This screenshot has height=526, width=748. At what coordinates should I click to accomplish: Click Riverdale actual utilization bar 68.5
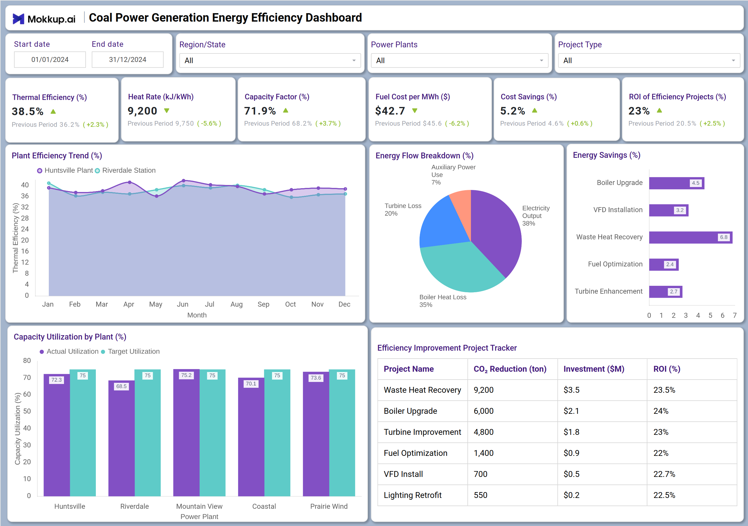tap(122, 438)
